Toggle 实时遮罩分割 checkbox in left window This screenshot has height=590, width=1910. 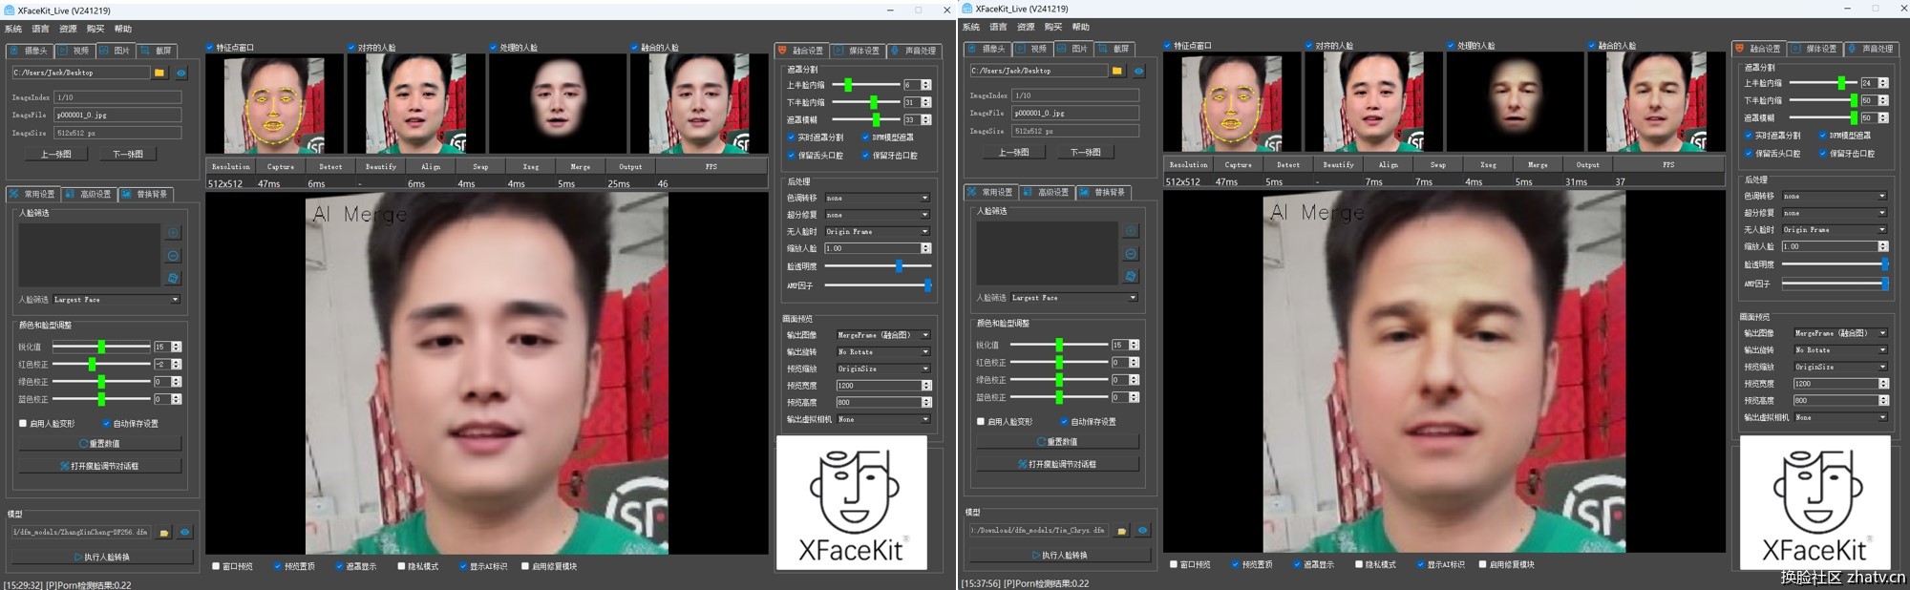point(792,137)
